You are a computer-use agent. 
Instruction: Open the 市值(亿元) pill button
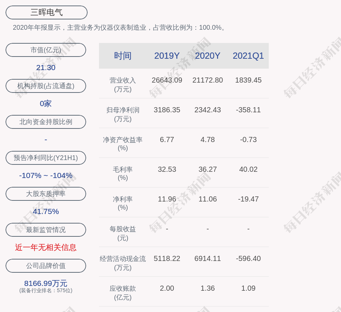pyautogui.click(x=46, y=50)
